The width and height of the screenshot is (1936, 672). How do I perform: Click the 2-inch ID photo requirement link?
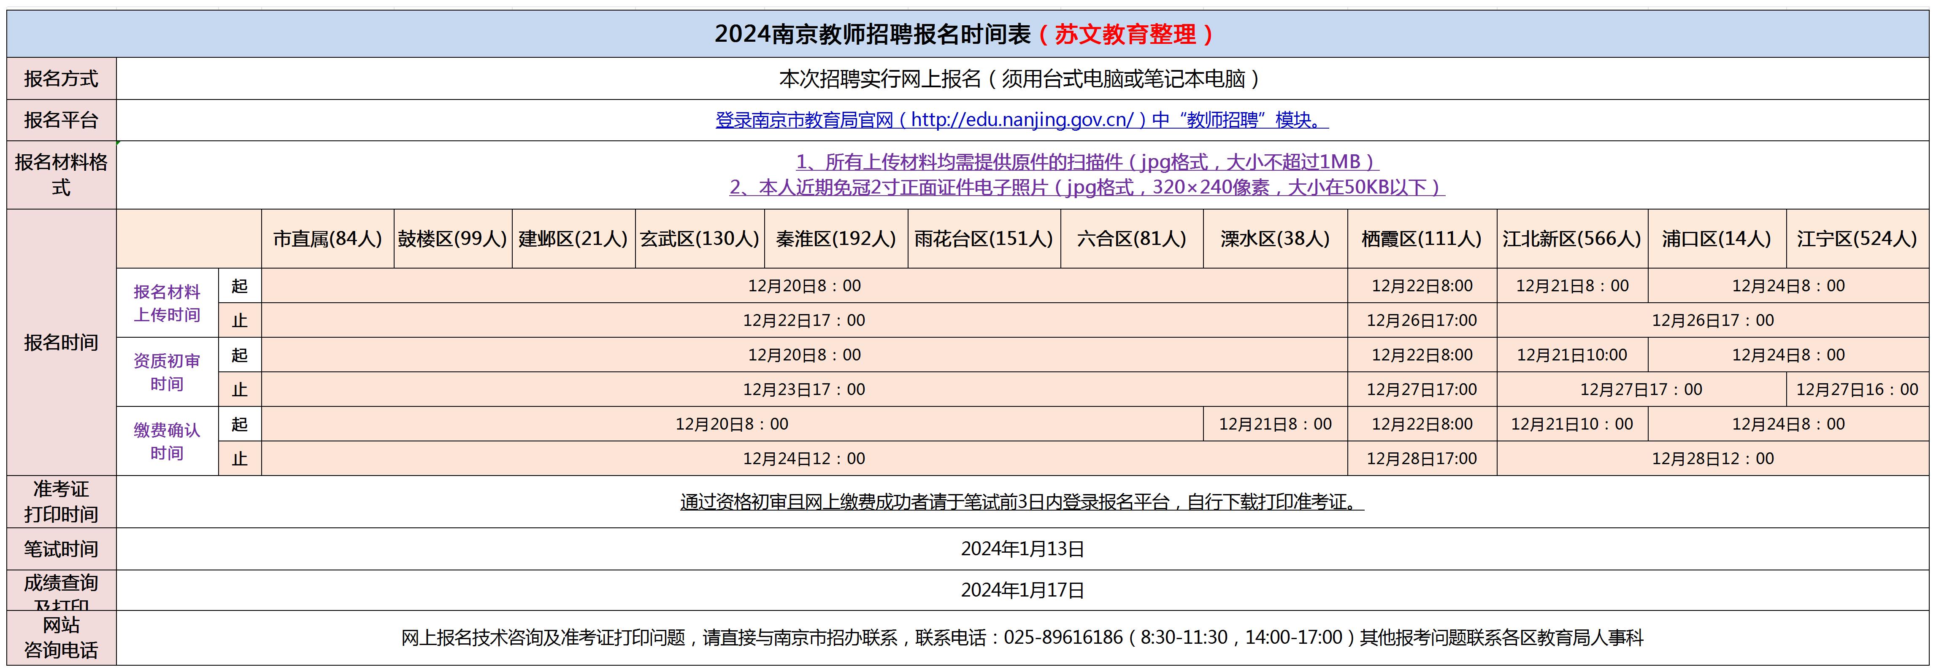click(1087, 187)
